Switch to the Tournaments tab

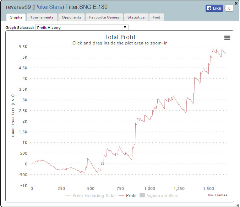point(42,17)
